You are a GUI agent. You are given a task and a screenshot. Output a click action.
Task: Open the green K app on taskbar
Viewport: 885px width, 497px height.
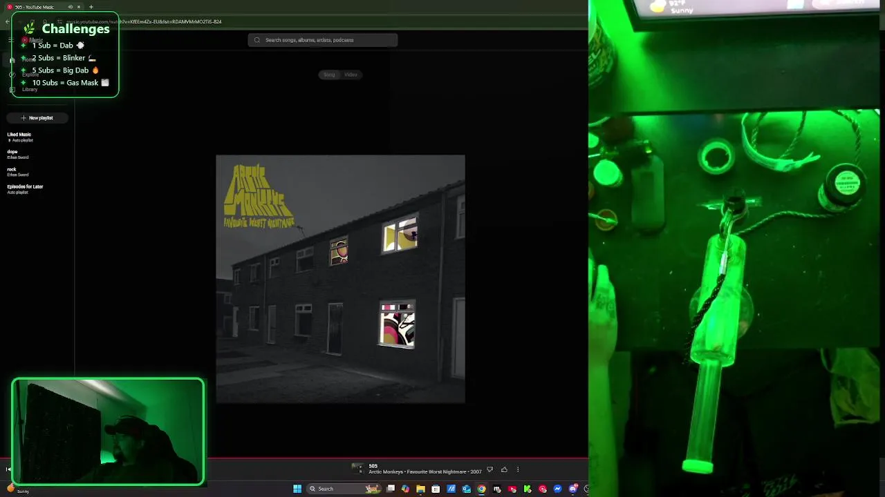[x=528, y=489]
